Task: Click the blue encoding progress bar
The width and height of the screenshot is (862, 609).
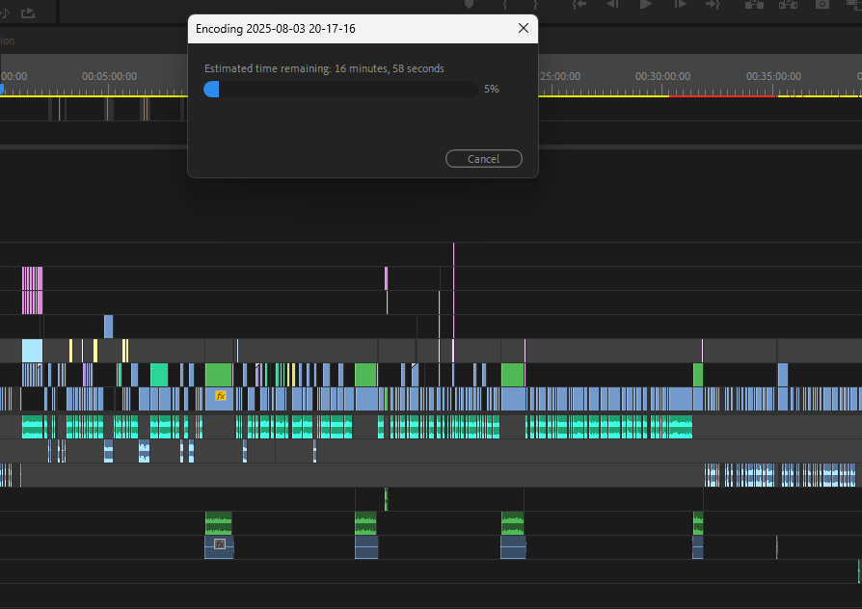Action: 212,89
